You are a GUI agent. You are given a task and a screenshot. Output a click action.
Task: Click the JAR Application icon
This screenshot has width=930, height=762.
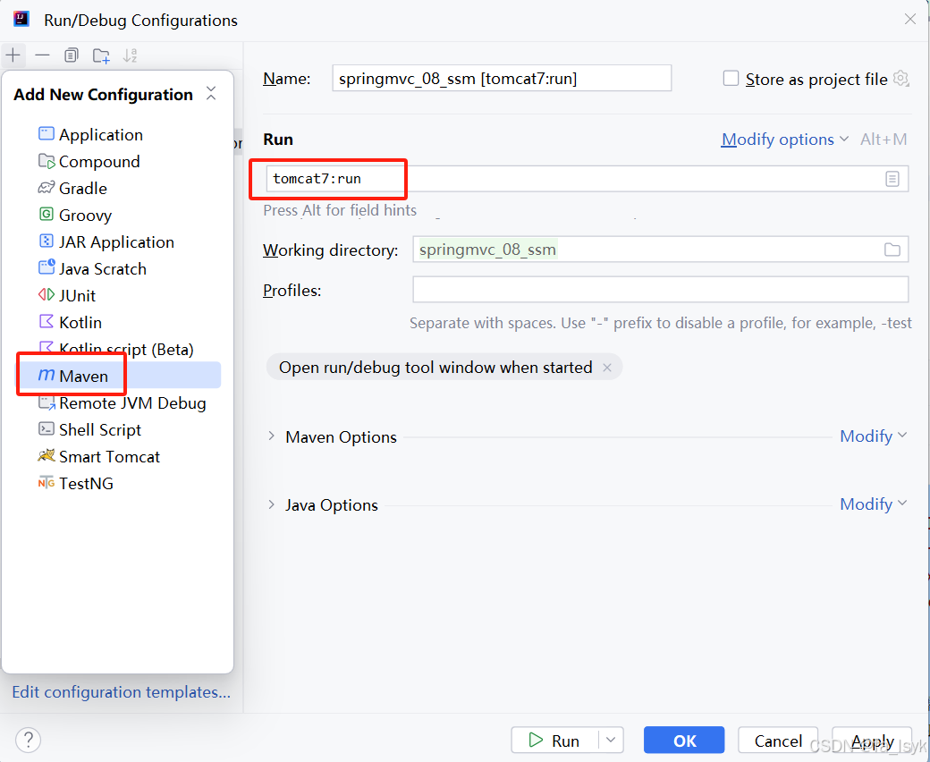(x=46, y=241)
